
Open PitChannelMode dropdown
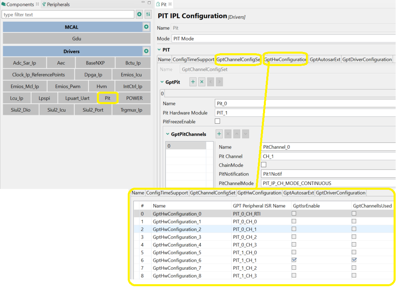[x=328, y=183]
